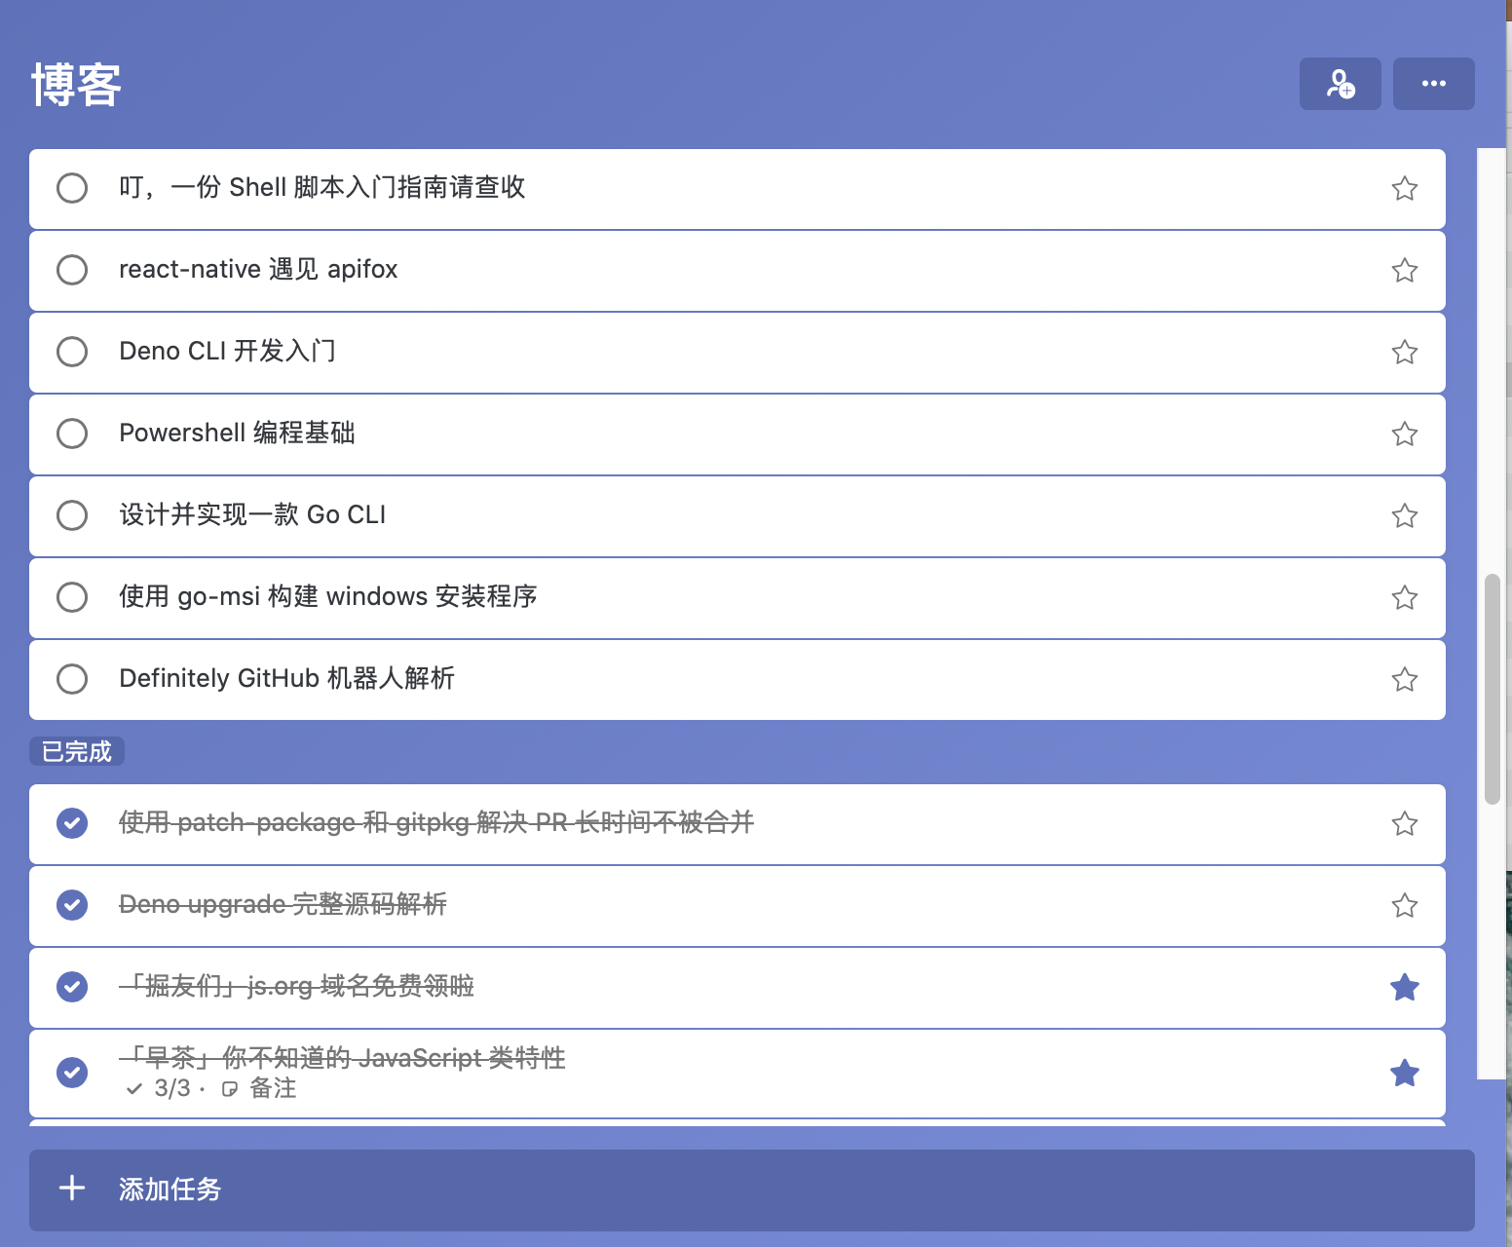The height and width of the screenshot is (1247, 1512).
Task: Open the Shell 脚本入门指南请查收 task
Action: pyautogui.click(x=737, y=189)
